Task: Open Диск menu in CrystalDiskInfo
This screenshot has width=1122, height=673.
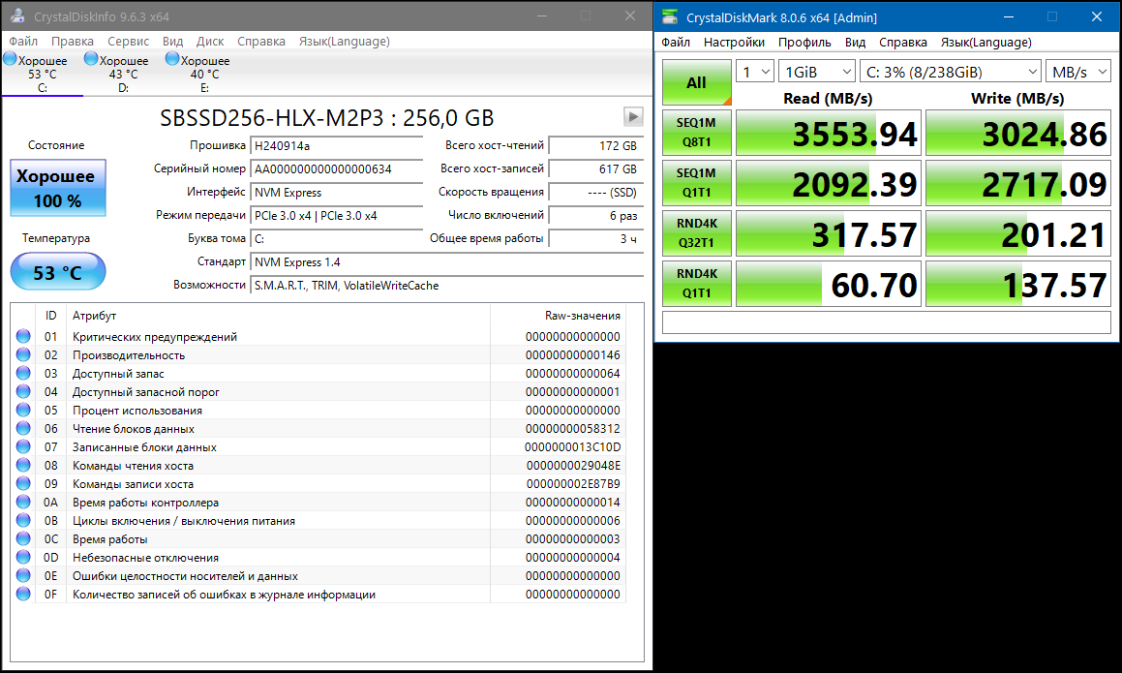Action: tap(210, 42)
